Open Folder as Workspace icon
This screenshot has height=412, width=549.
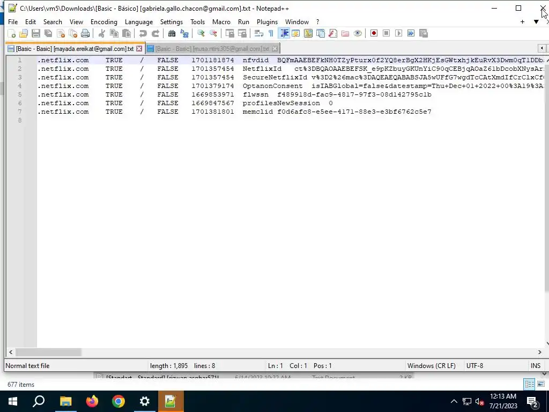[x=345, y=33]
